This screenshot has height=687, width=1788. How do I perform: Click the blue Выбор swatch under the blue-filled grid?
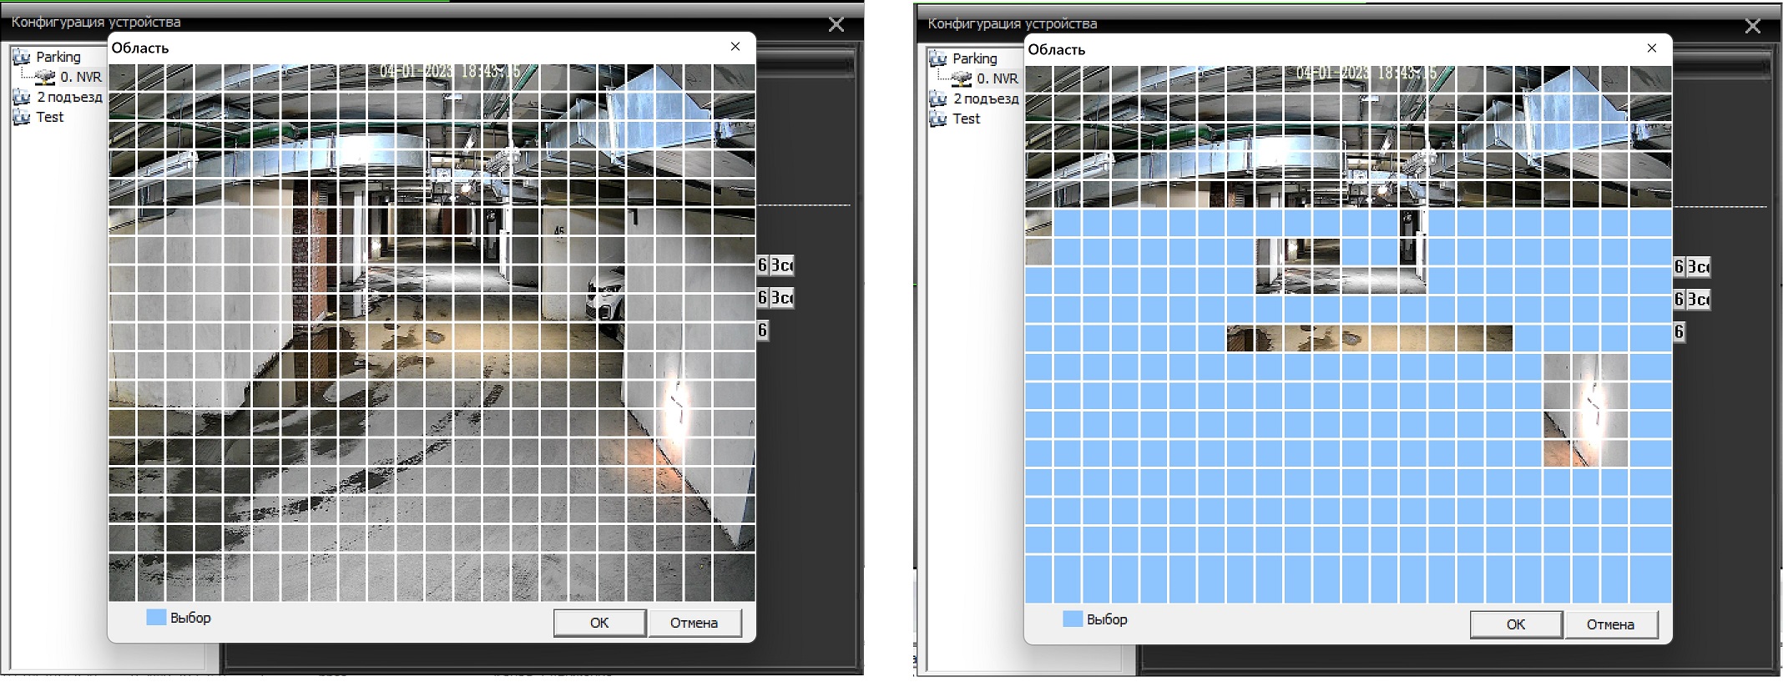[1072, 619]
